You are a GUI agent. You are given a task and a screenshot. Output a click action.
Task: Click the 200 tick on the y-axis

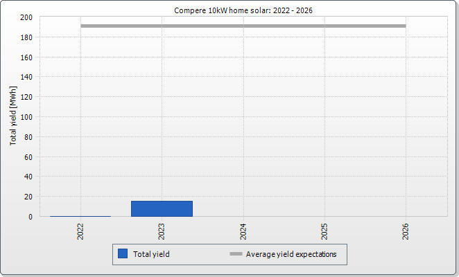pos(26,17)
